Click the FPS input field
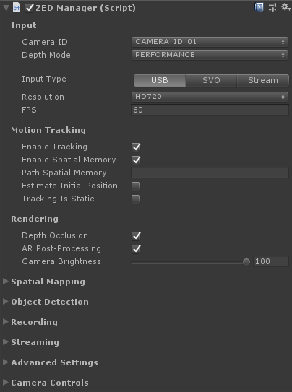 click(210, 110)
